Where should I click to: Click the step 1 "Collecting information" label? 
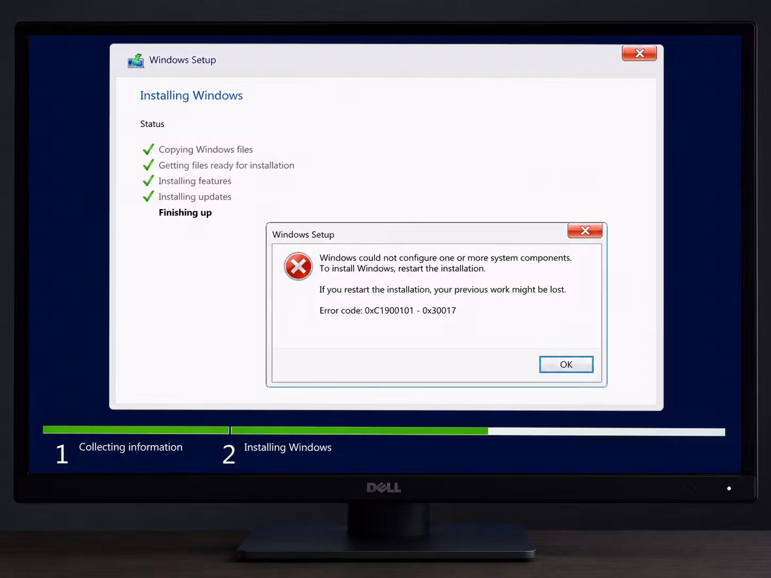(x=130, y=447)
